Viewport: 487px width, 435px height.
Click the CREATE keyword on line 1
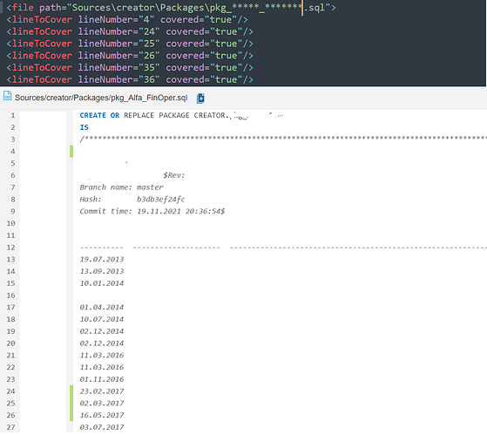[93, 115]
